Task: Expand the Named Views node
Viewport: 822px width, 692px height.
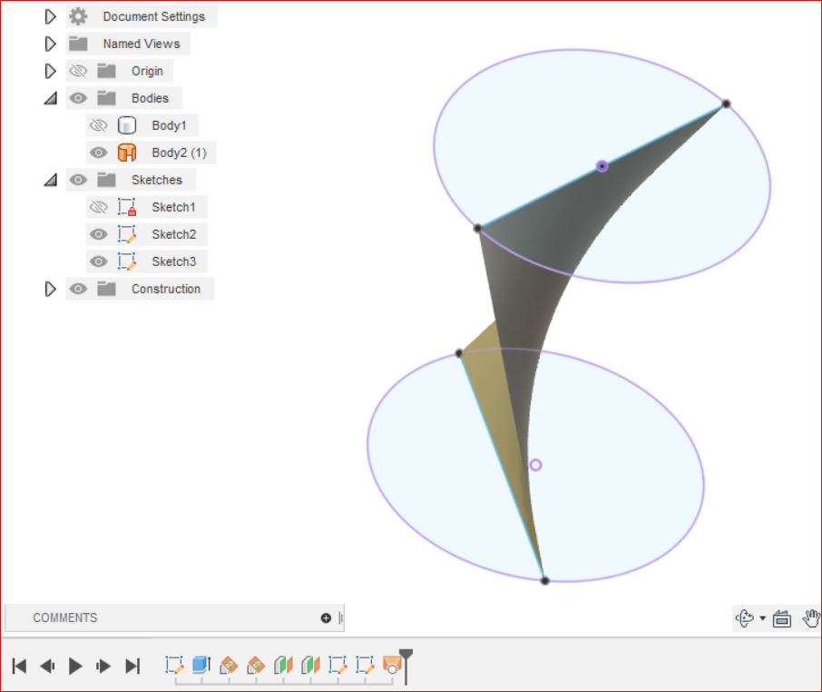Action: [x=50, y=44]
